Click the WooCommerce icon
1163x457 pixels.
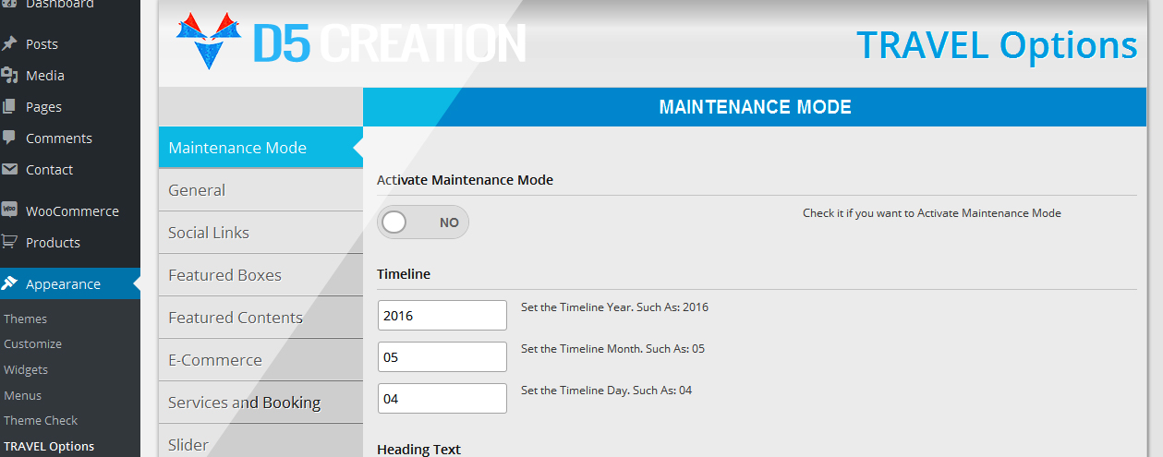tap(9, 210)
